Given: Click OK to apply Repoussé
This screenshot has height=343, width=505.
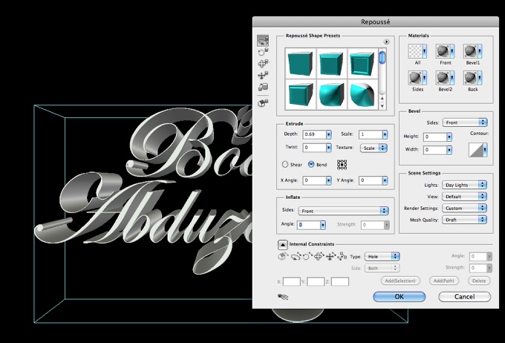Looking at the screenshot, I should pos(399,296).
